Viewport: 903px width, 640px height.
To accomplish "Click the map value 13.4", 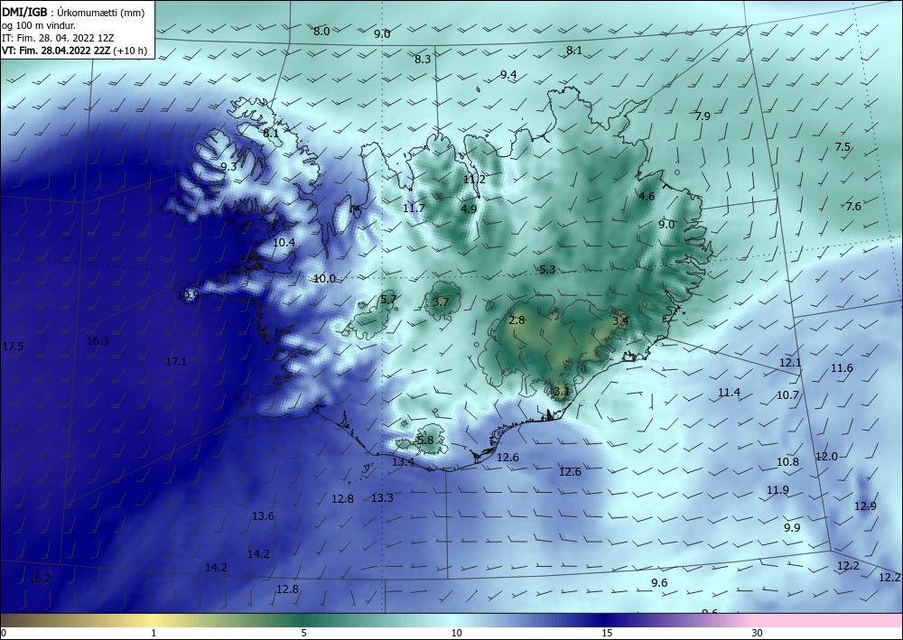I will (403, 461).
